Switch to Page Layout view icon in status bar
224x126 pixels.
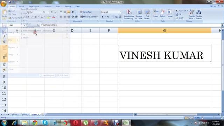click(x=189, y=118)
